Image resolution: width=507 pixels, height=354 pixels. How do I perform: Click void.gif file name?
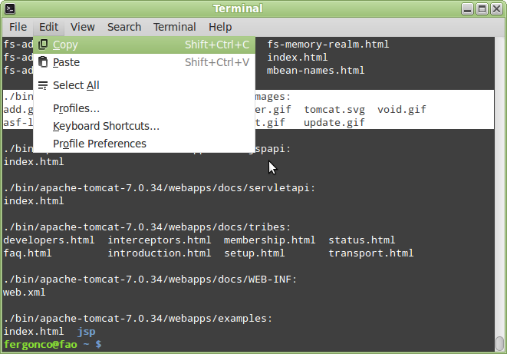(402, 109)
